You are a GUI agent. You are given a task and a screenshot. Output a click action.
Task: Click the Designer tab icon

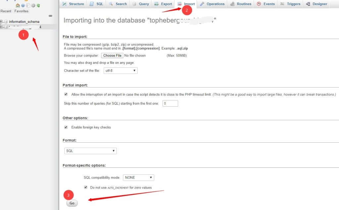coord(308,4)
